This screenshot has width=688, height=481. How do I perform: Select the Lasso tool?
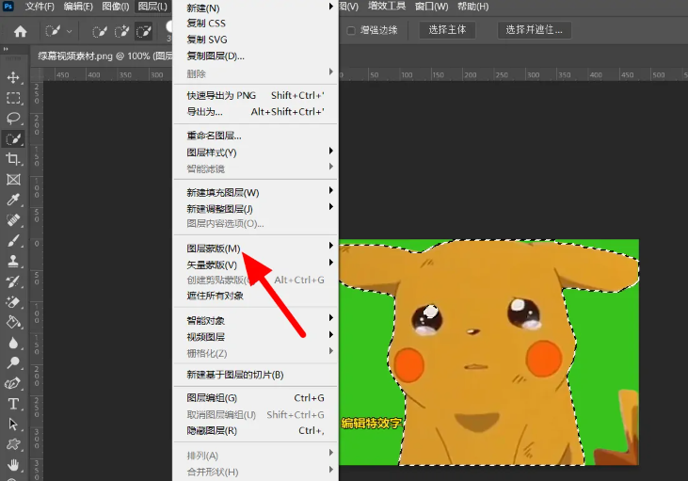tap(14, 119)
